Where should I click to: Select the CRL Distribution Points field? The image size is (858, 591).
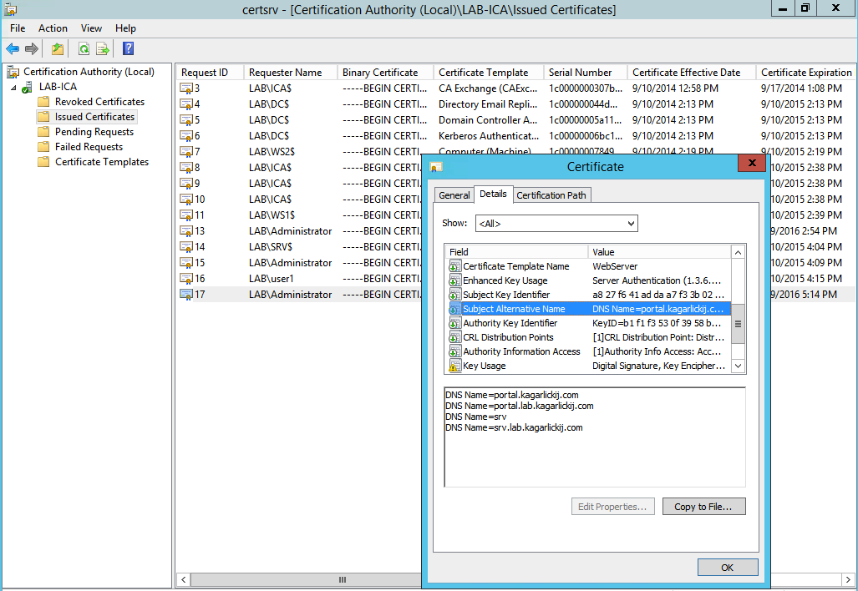click(x=508, y=337)
